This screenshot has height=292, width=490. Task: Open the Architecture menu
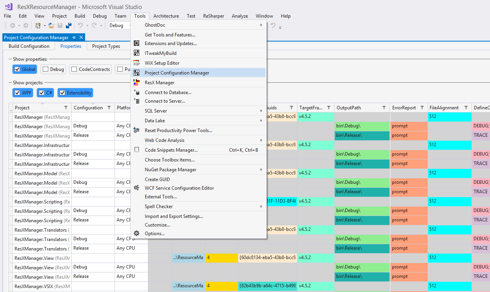pyautogui.click(x=166, y=16)
